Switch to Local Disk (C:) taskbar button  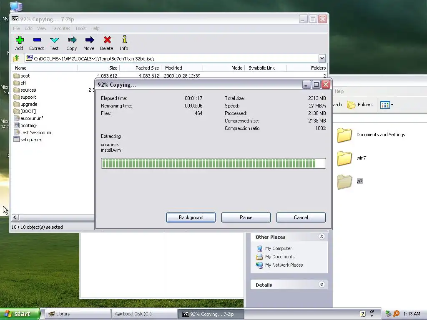tap(144, 314)
